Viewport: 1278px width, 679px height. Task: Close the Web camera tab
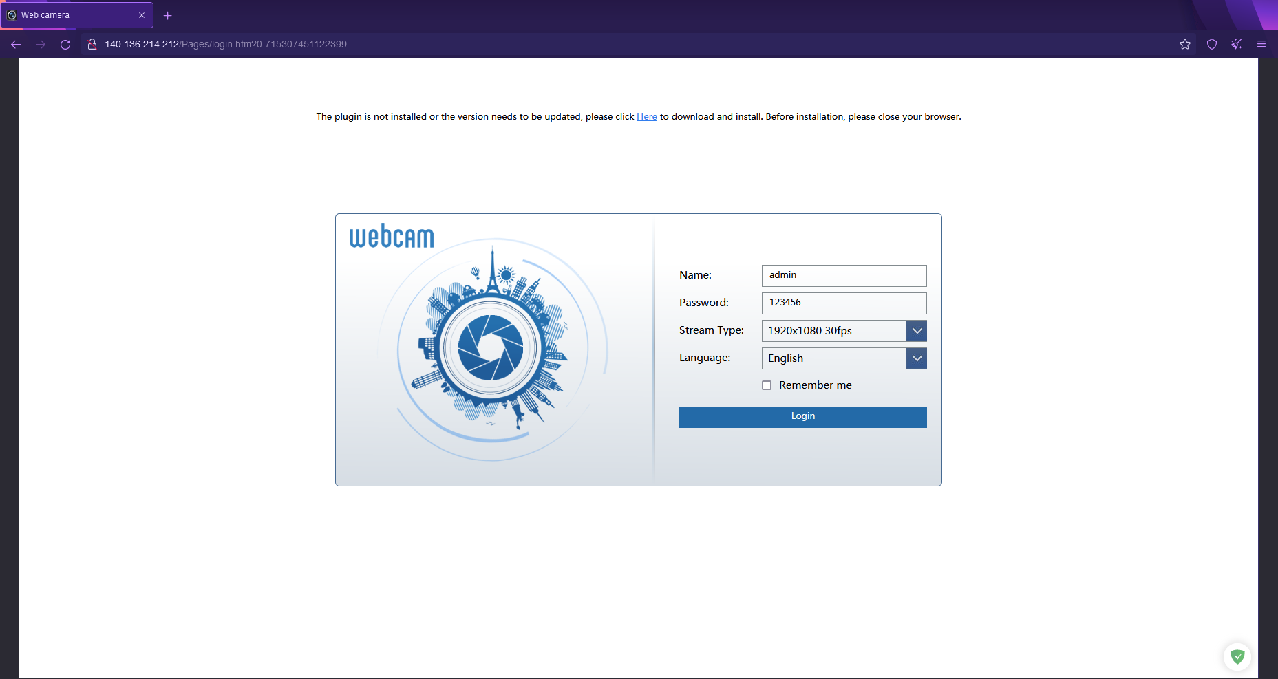tap(142, 15)
